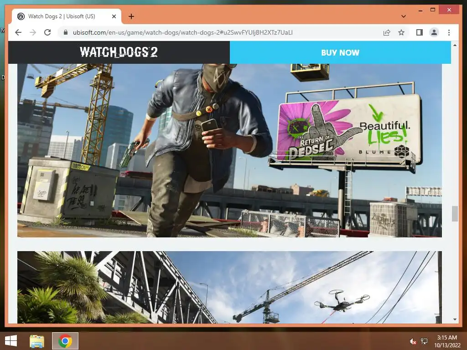This screenshot has width=467, height=350.
Task: Open the Chrome three-dot menu
Action: click(449, 32)
